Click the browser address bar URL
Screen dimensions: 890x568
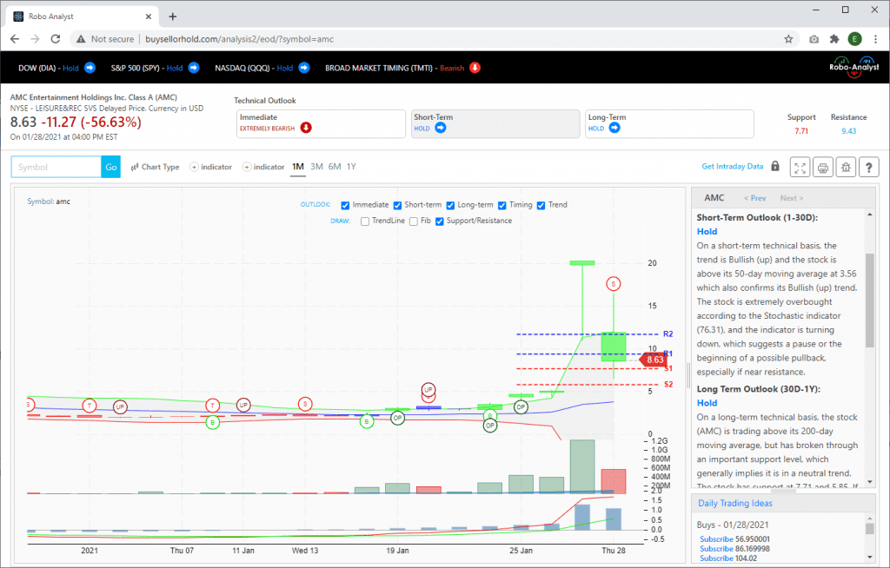240,39
